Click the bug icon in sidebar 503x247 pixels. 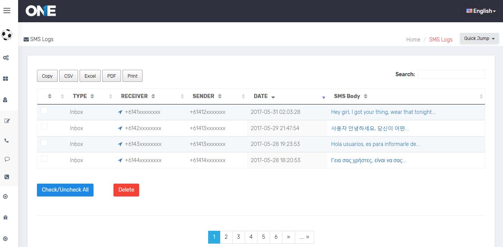coord(6,218)
